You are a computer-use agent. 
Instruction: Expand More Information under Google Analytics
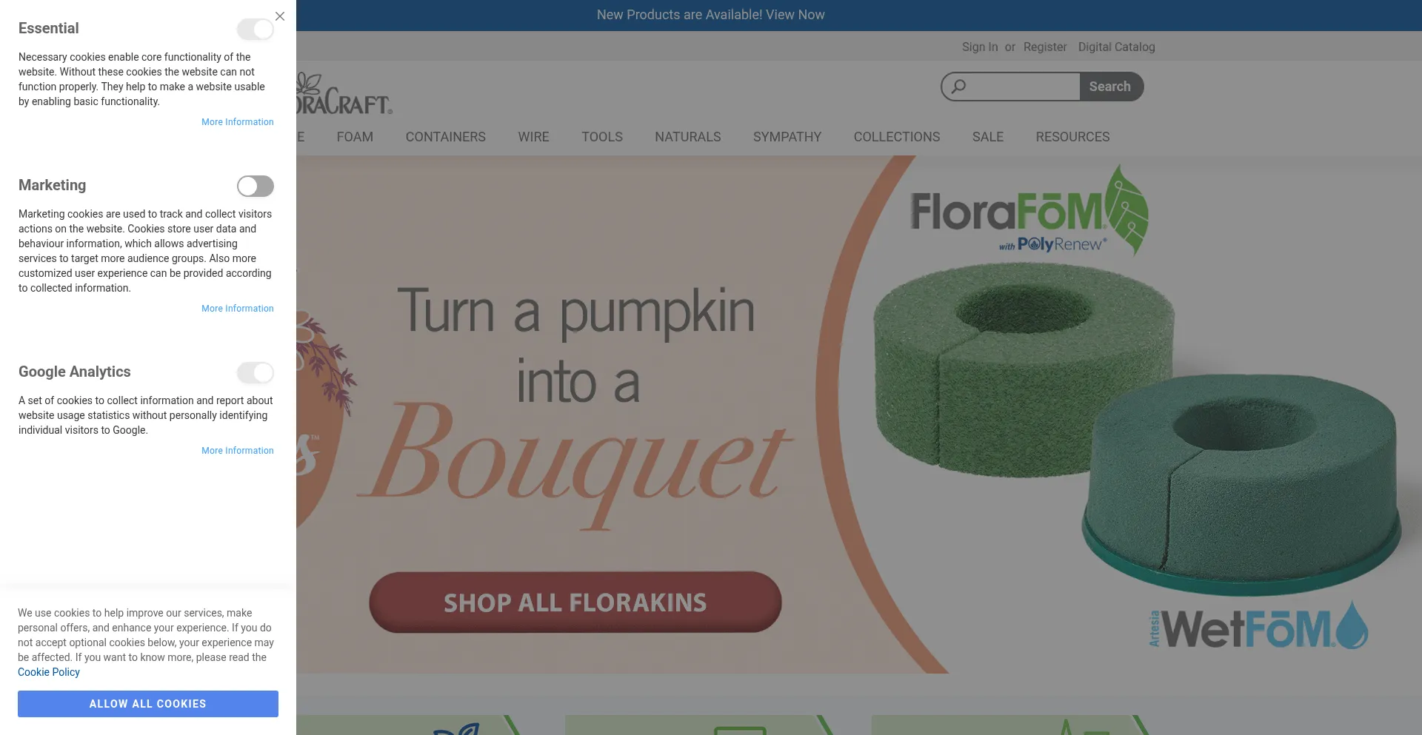pyautogui.click(x=238, y=451)
